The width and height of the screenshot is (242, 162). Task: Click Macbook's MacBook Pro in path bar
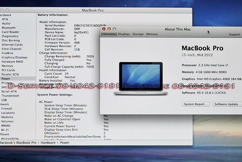18,143
